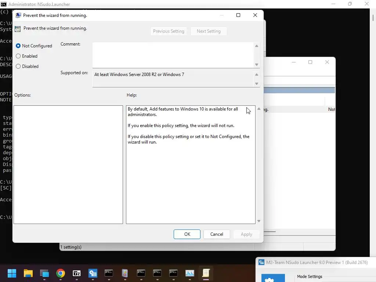
Task: Restore down the NSudo.Launcher console window
Action: point(350,4)
